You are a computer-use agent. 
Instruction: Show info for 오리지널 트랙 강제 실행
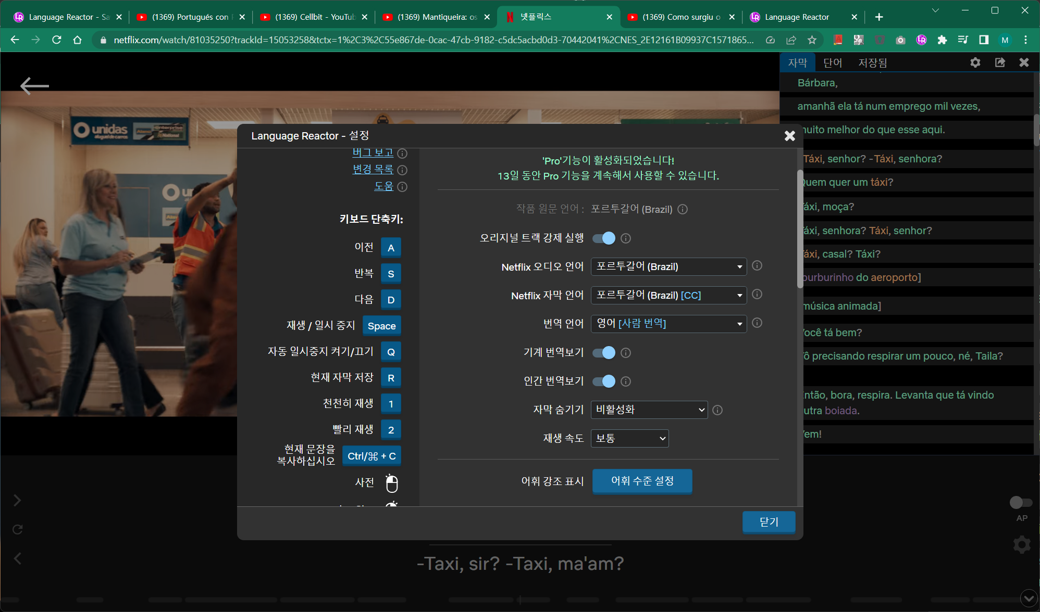pos(626,238)
